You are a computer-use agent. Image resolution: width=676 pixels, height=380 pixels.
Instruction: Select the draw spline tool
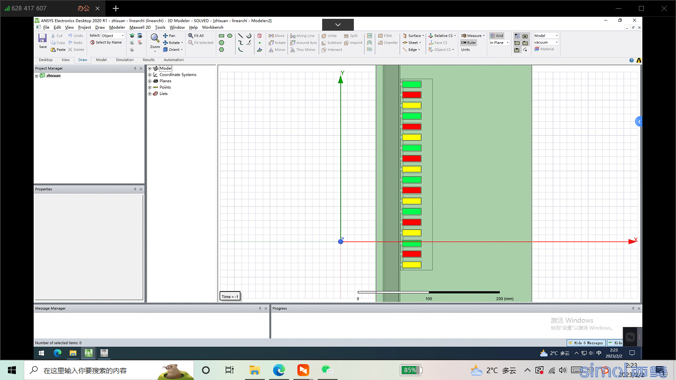pos(241,43)
